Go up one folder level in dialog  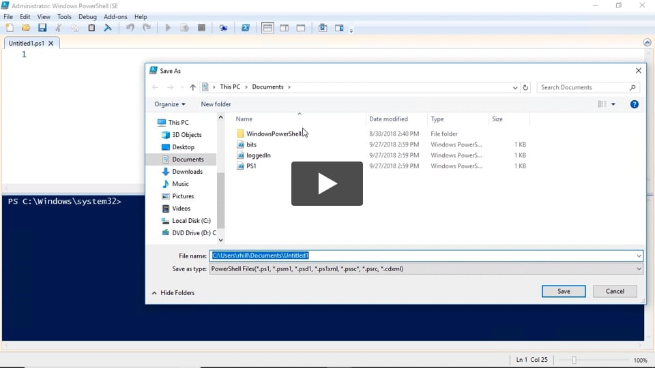[193, 87]
